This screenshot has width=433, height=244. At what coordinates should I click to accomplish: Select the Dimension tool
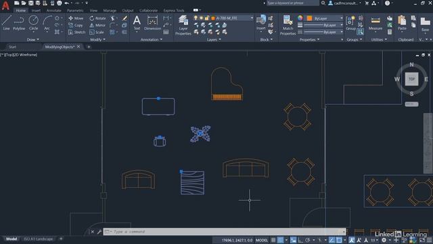click(152, 22)
